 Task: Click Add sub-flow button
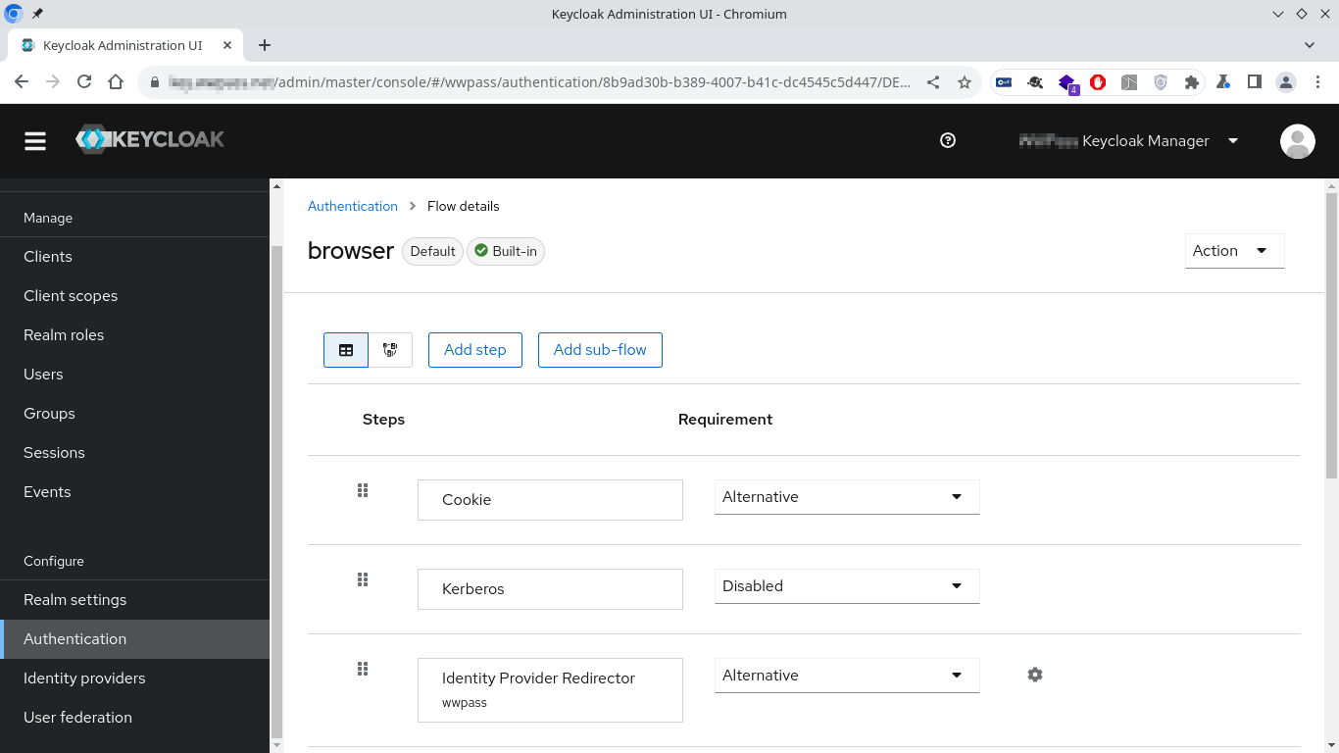(600, 350)
